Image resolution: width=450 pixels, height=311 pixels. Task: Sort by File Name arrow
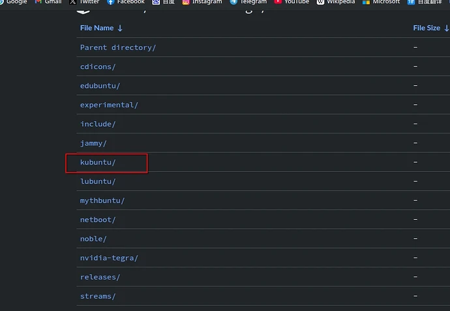click(x=120, y=28)
